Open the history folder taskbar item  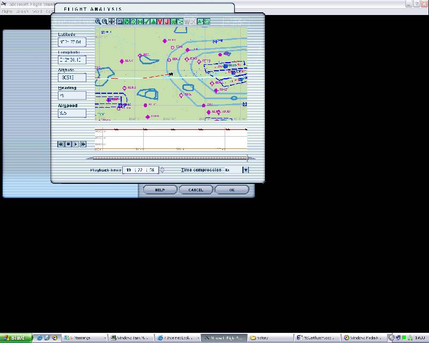[271, 338]
